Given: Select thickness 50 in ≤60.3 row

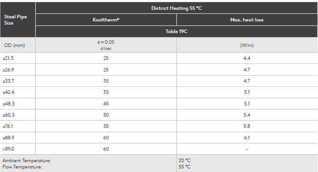Looking at the screenshot, I should click(106, 115).
